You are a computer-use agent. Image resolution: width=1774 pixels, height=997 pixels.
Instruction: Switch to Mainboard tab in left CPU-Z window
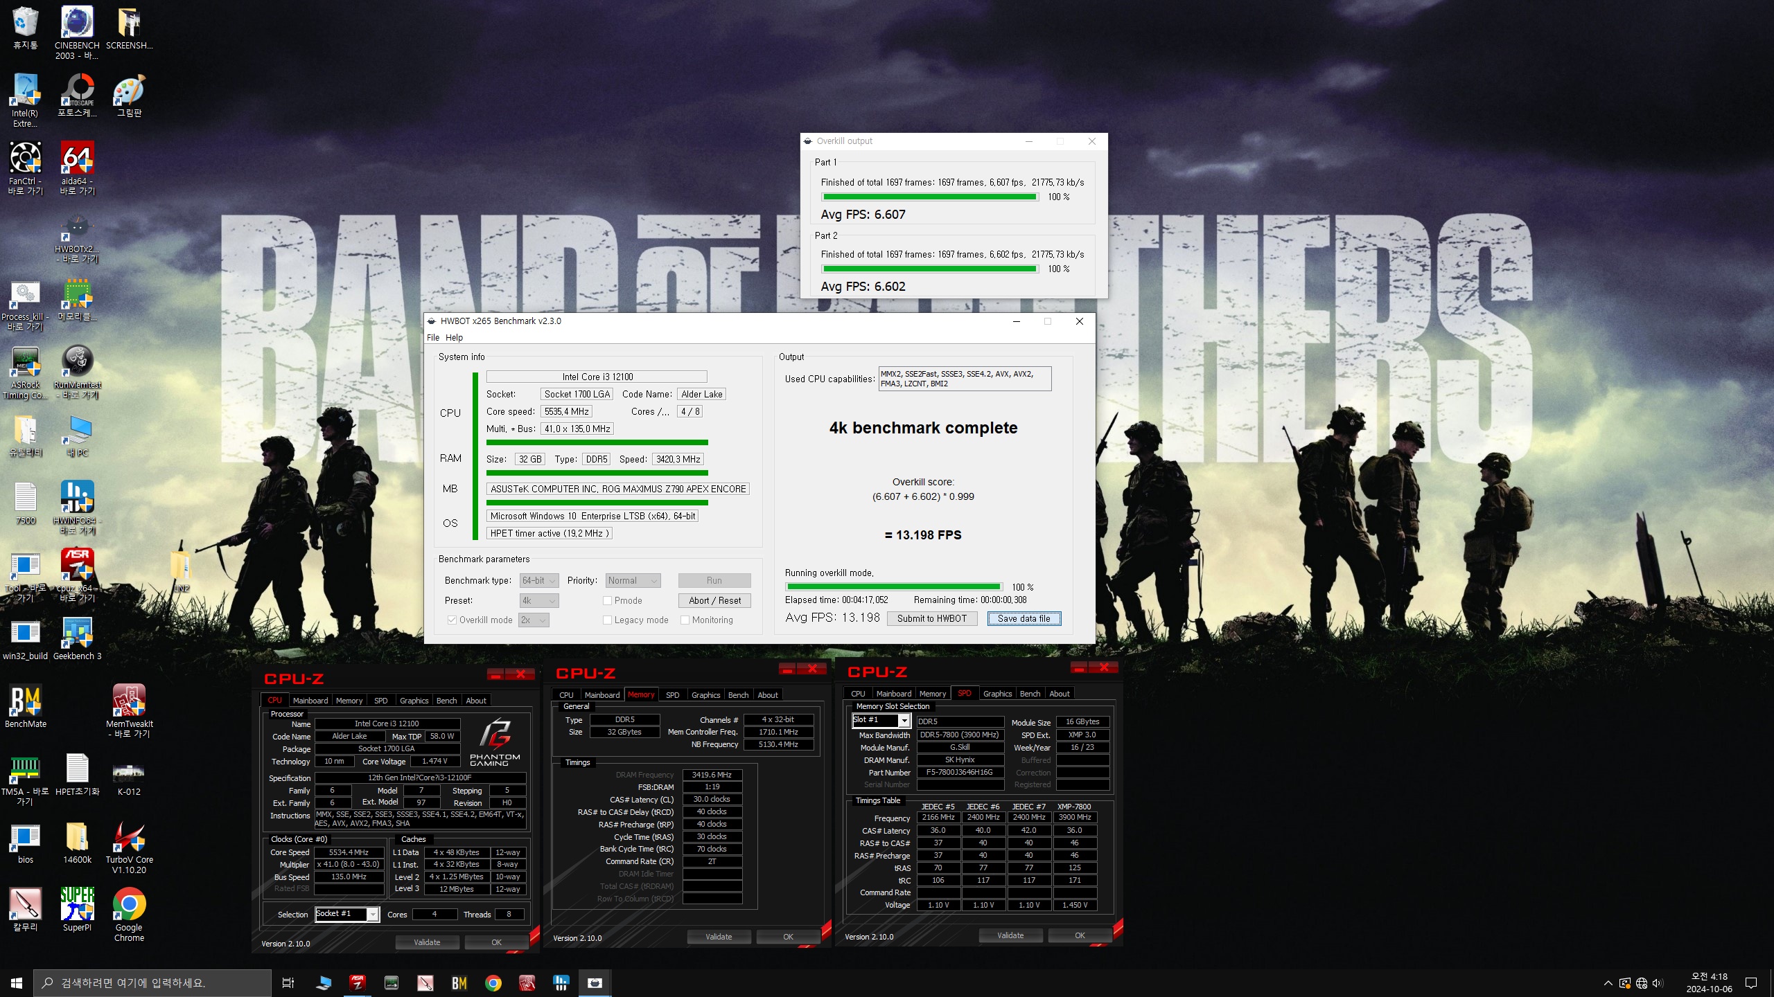click(310, 700)
